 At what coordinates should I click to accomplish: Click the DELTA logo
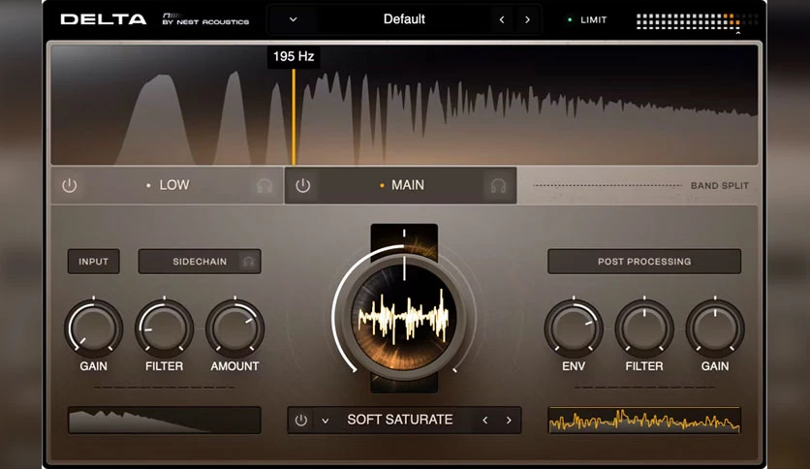104,19
